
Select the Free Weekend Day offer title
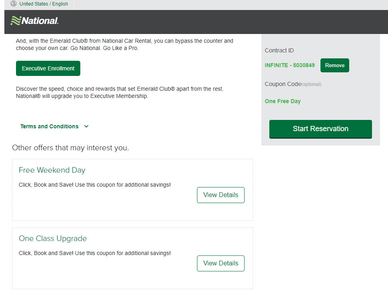tap(52, 170)
